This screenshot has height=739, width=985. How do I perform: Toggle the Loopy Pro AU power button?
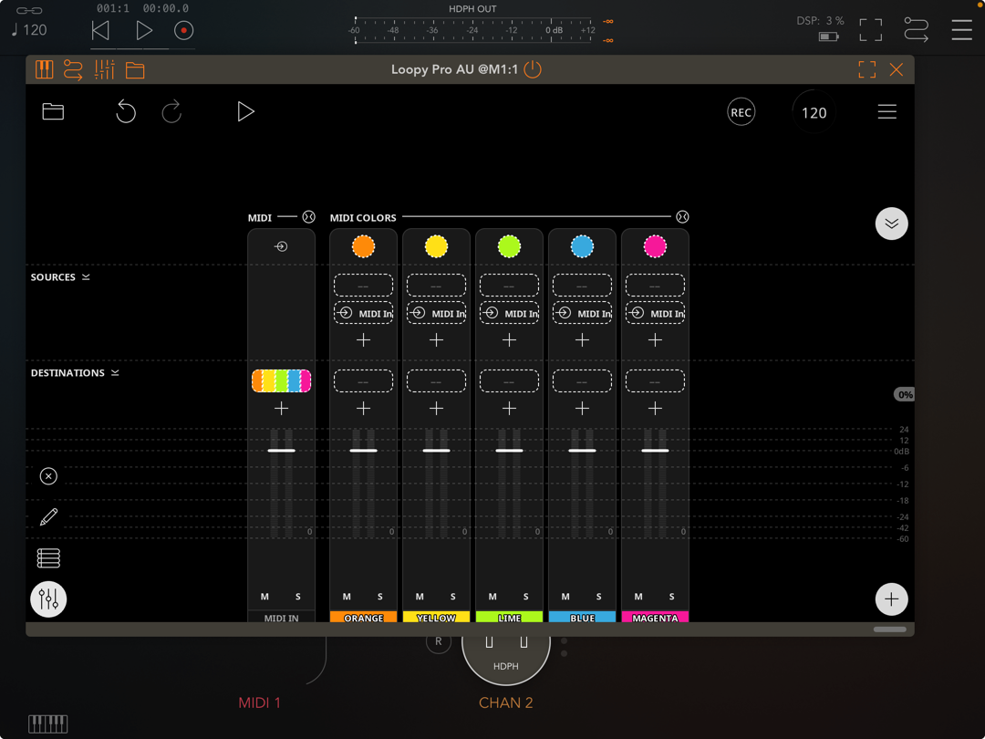click(x=533, y=69)
